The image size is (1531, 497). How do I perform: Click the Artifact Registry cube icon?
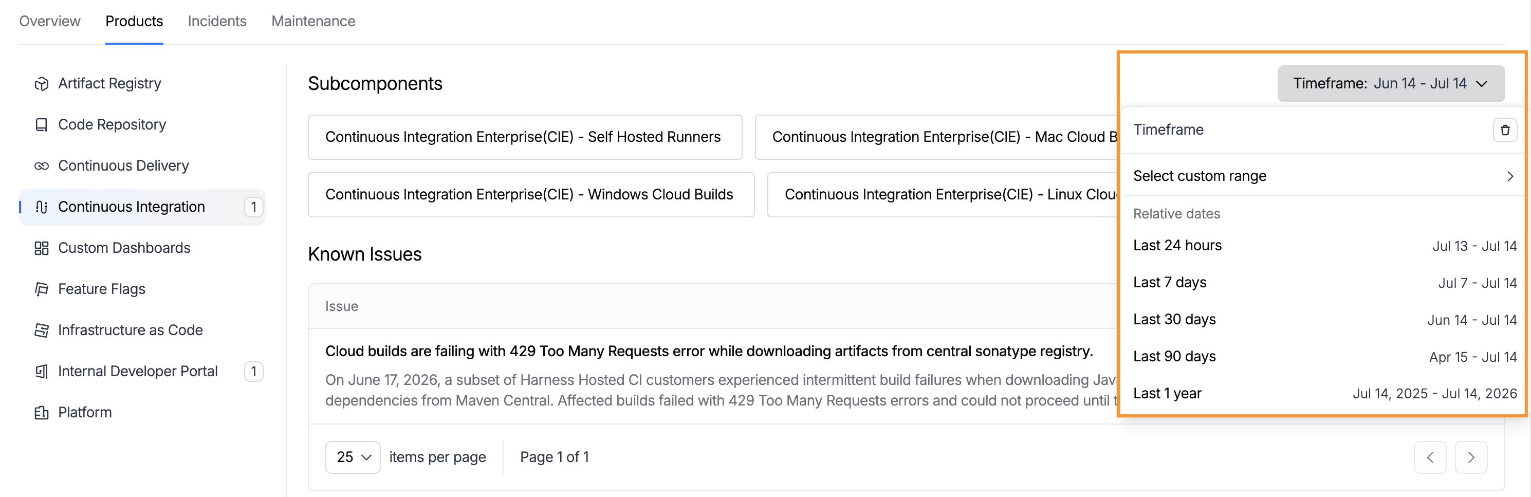(41, 84)
